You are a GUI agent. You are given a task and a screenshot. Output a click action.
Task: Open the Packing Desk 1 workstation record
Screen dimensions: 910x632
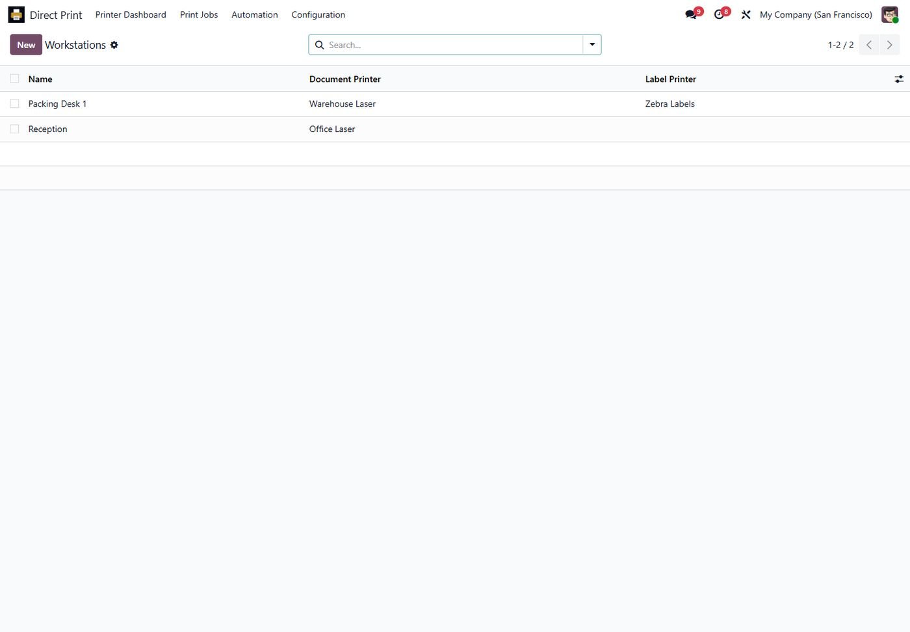pos(57,103)
